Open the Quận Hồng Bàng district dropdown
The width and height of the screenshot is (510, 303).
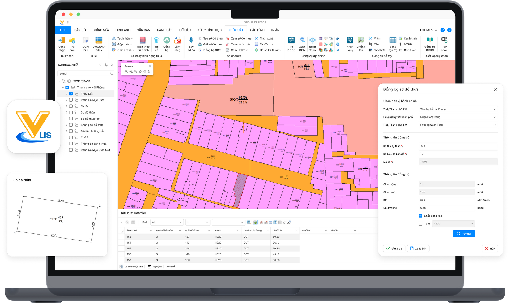pyautogui.click(x=458, y=117)
